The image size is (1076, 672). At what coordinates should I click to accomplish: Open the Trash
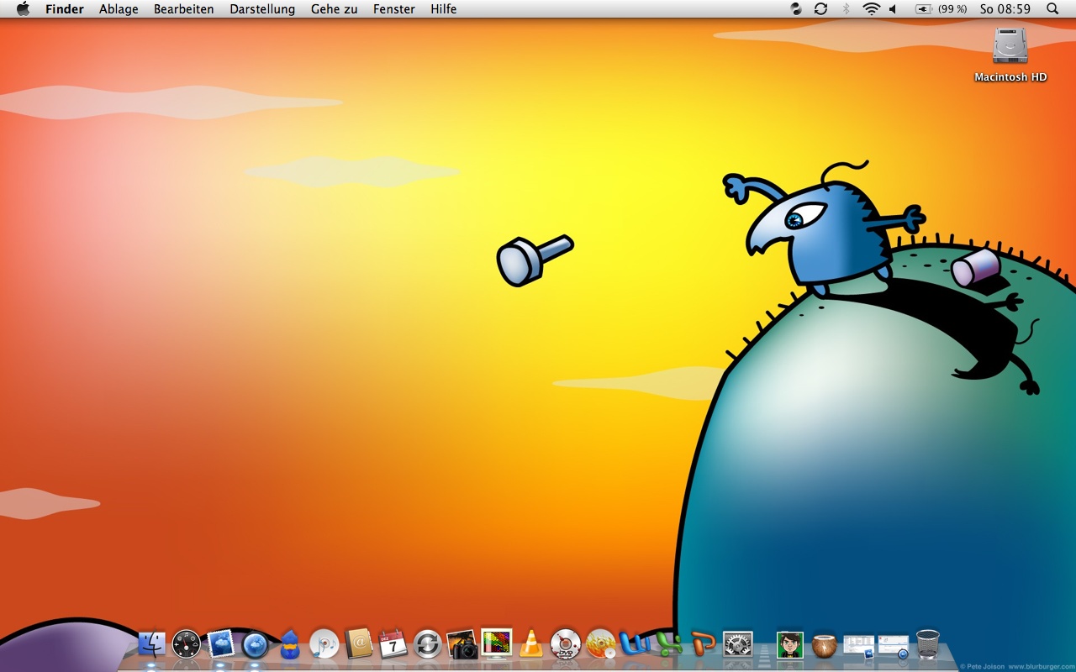click(x=928, y=644)
